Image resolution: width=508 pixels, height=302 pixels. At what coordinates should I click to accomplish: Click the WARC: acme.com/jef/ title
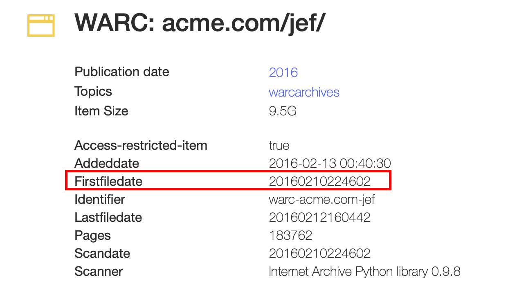click(x=200, y=23)
